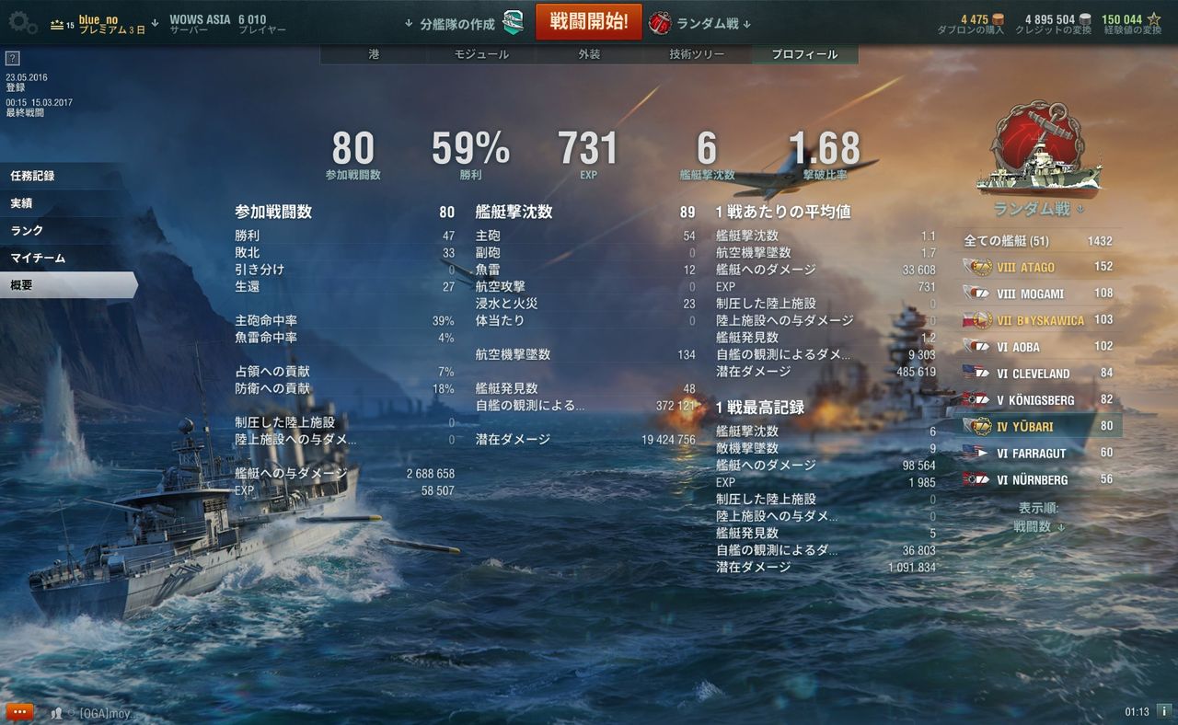Select VIII ATAGO in the ship list
The width and height of the screenshot is (1178, 725).
(x=1039, y=267)
